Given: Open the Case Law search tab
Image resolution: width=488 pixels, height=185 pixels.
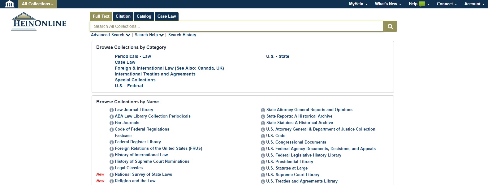Looking at the screenshot, I should (x=166, y=16).
